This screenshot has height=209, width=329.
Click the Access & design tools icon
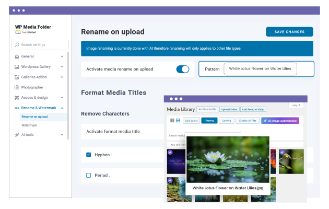pyautogui.click(x=17, y=97)
